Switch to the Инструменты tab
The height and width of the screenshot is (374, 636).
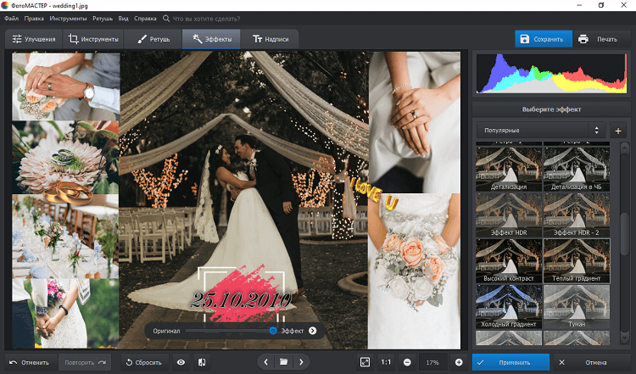pos(93,39)
